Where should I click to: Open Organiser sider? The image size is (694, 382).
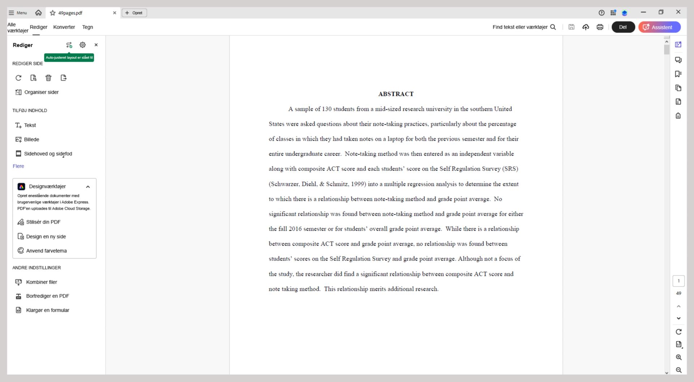(37, 92)
